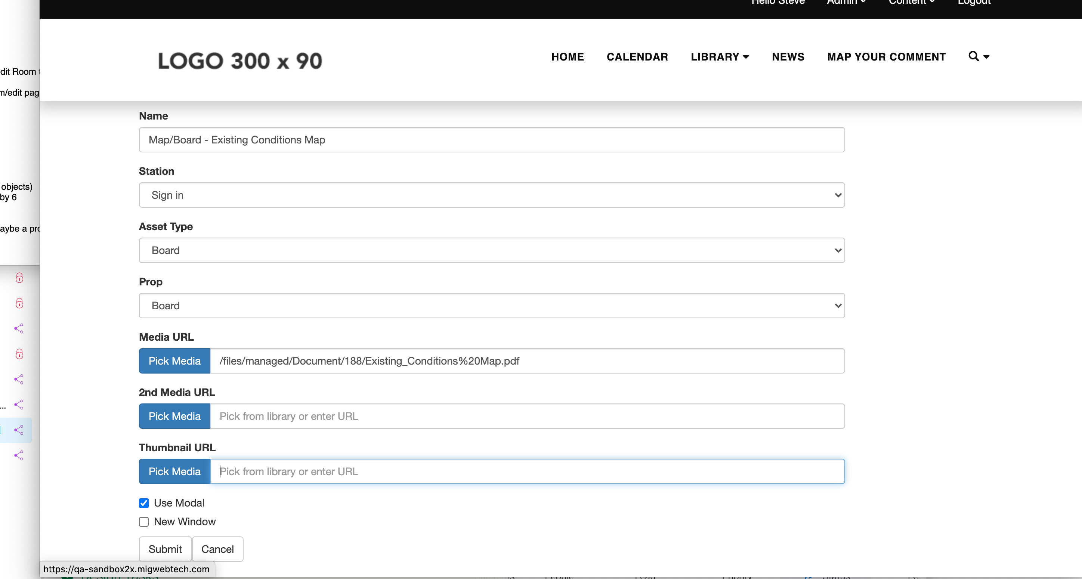Click into the Name text field
1082x579 pixels.
click(491, 140)
